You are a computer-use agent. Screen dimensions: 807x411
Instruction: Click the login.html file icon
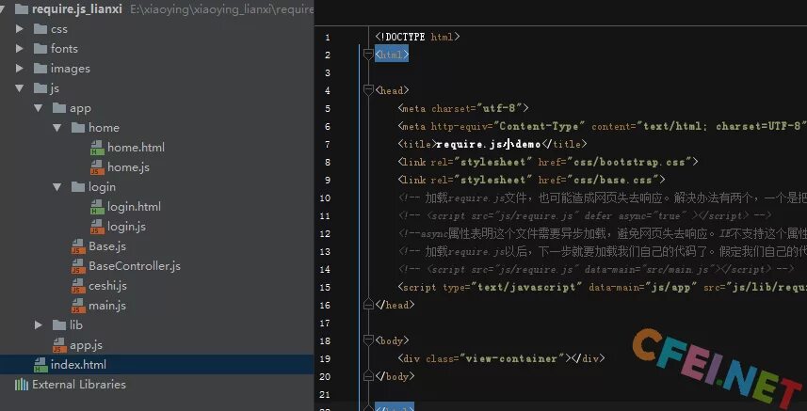point(97,207)
